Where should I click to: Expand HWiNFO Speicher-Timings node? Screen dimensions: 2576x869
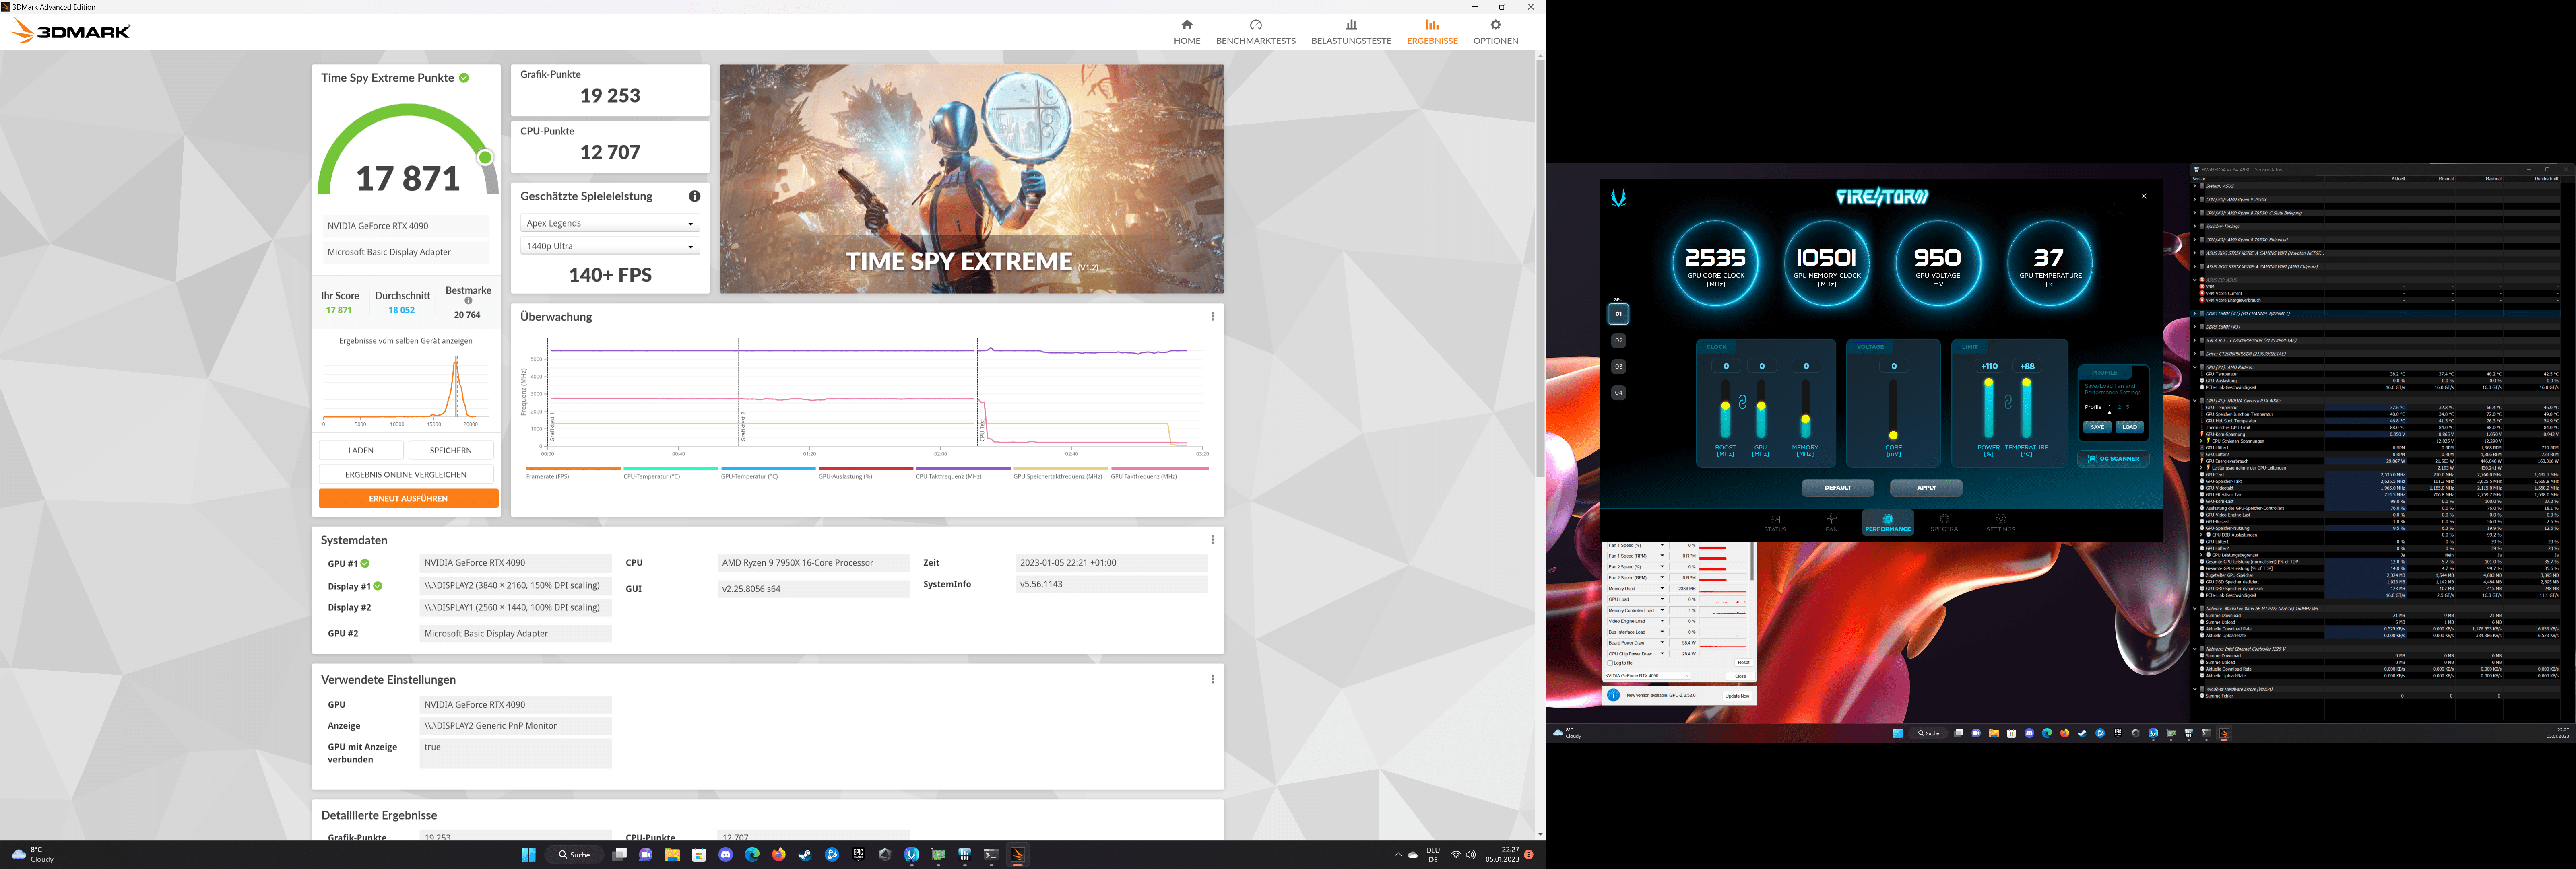coord(2195,226)
